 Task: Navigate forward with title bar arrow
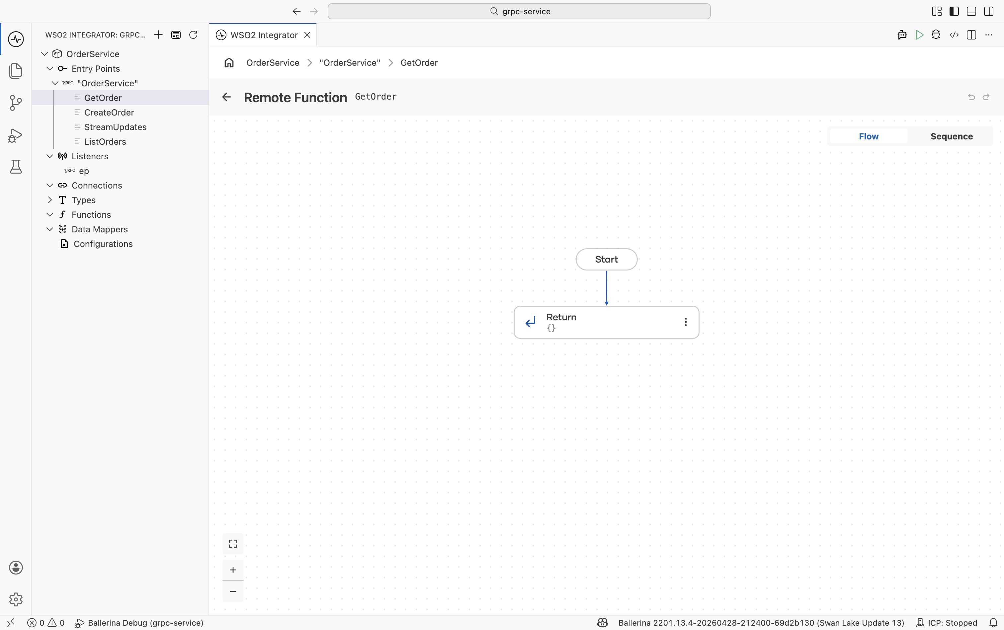click(314, 11)
